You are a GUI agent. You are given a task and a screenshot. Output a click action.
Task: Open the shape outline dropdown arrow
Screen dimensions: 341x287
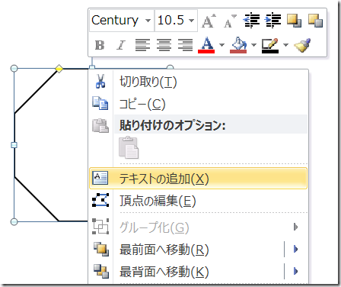coord(285,45)
